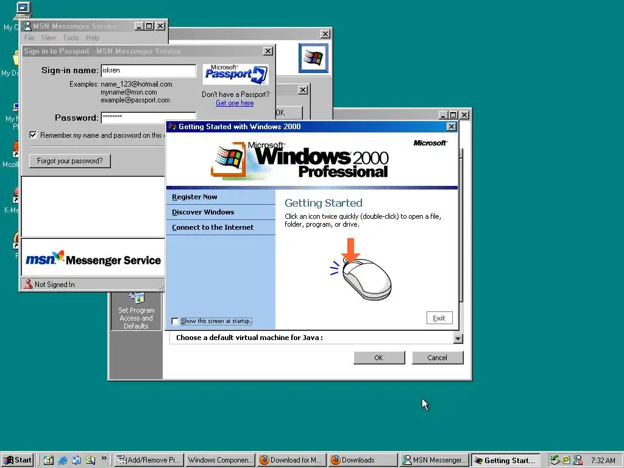Click the Microsoft Passport logo

pyautogui.click(x=236, y=74)
